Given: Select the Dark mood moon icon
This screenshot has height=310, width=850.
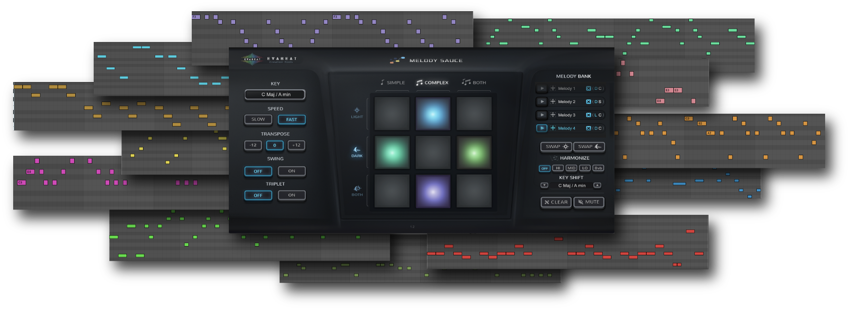Looking at the screenshot, I should [357, 149].
